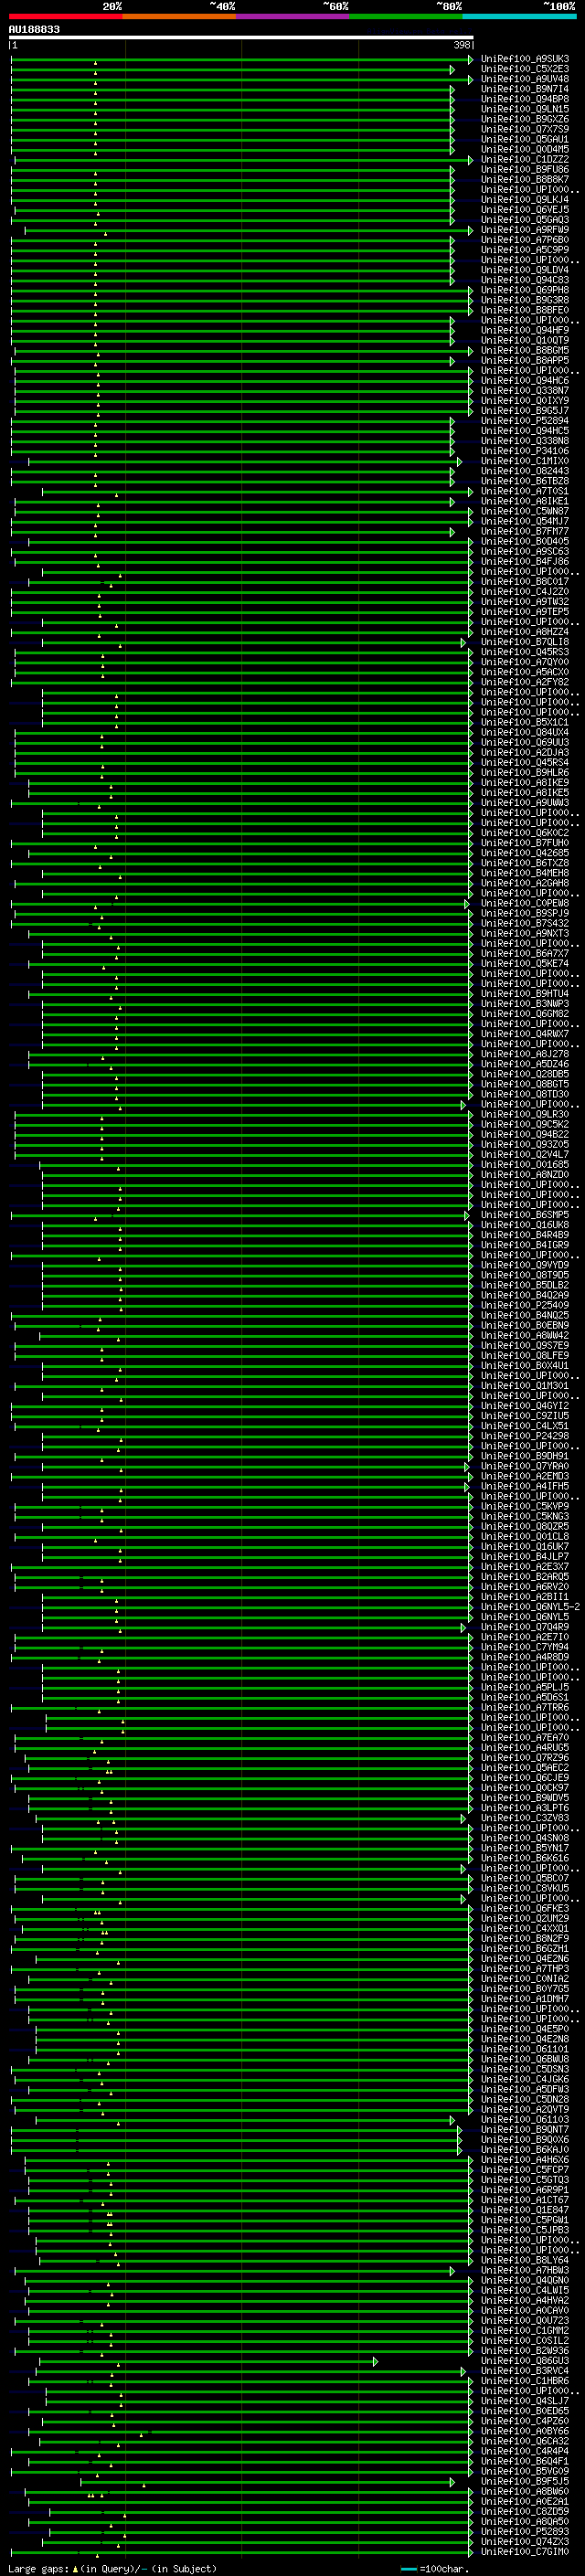Select the UniRef100_P24298 label

click(525, 1435)
